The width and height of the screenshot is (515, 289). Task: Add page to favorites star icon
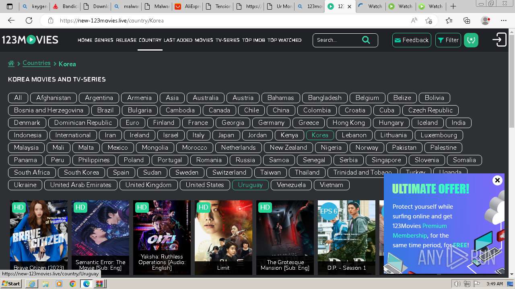428,20
